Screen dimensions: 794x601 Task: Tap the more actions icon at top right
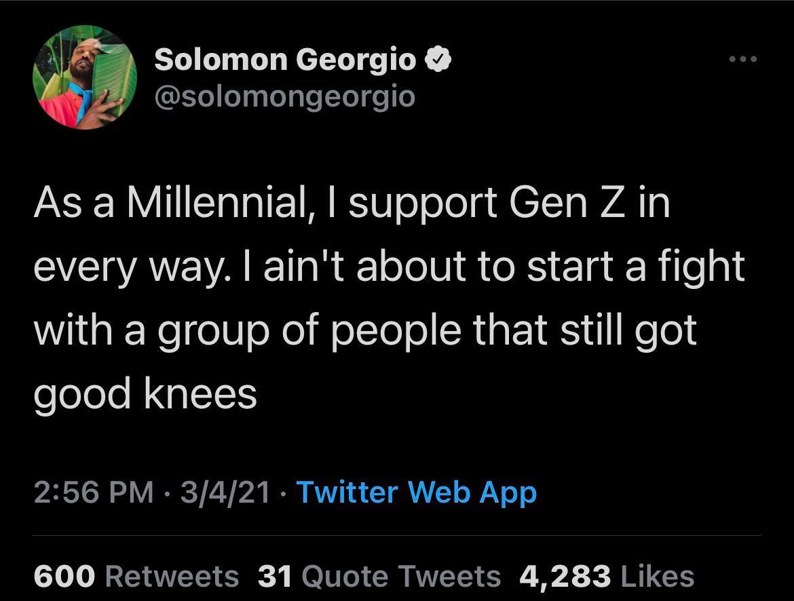[742, 58]
